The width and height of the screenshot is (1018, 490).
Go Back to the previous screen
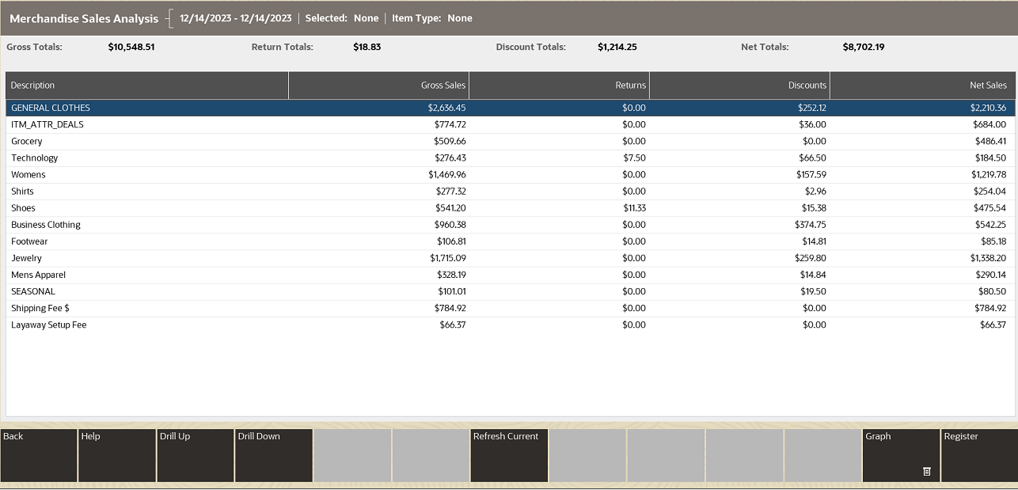pyautogui.click(x=38, y=455)
